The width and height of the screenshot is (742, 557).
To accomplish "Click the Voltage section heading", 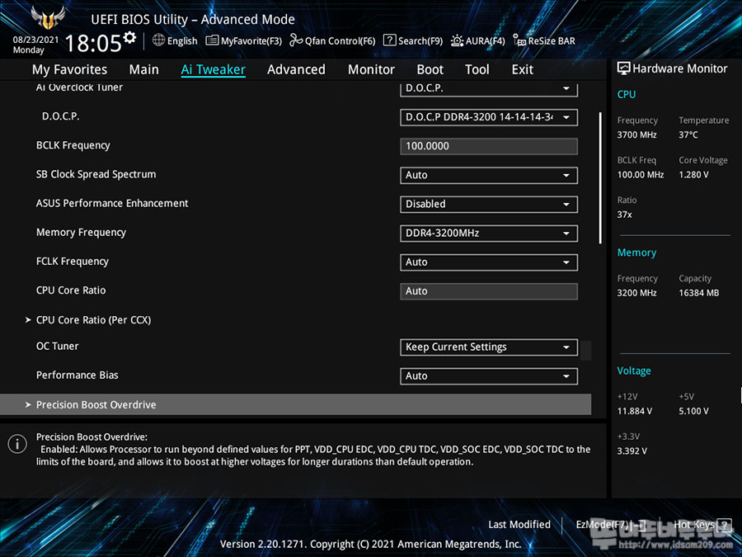I will pos(634,371).
